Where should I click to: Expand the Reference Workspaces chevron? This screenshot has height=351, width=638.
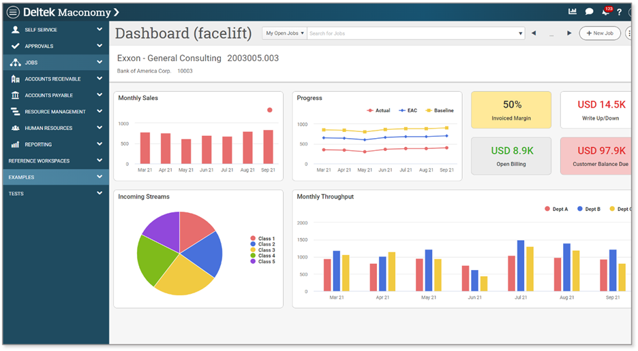coord(100,161)
